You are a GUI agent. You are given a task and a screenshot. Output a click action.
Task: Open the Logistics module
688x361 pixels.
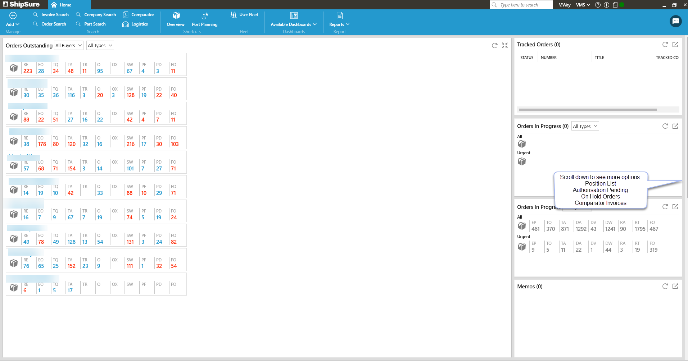(x=135, y=24)
